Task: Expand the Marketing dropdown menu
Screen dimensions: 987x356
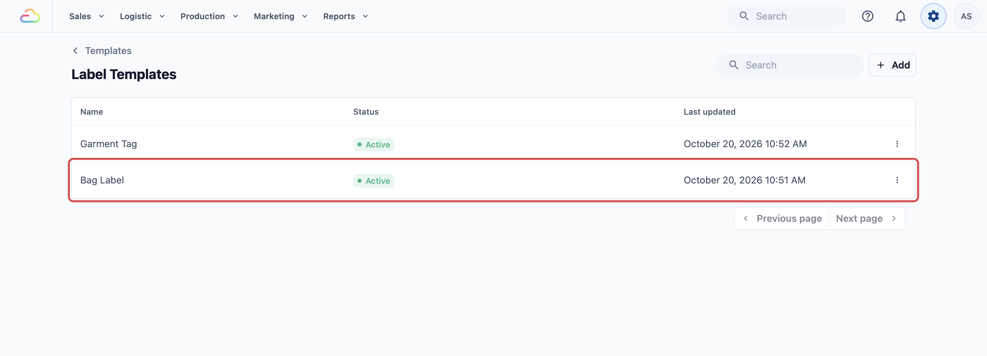Action: [x=280, y=16]
